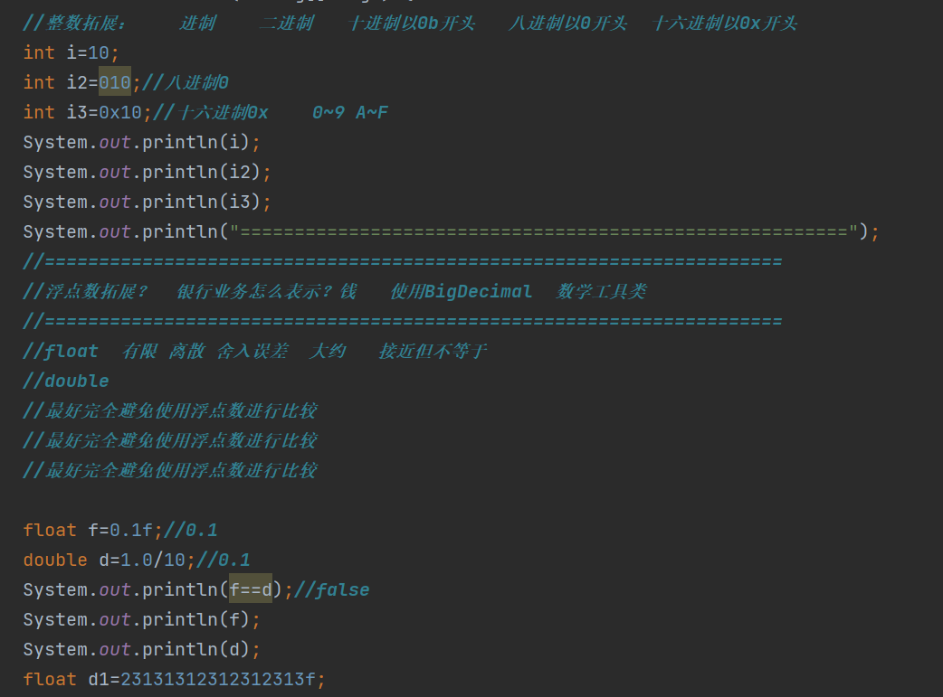
Task: Click the //double comment line
Action: (x=66, y=381)
